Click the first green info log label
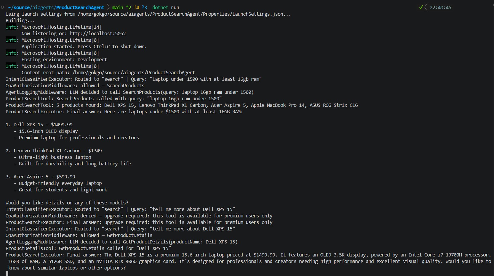 pos(11,27)
